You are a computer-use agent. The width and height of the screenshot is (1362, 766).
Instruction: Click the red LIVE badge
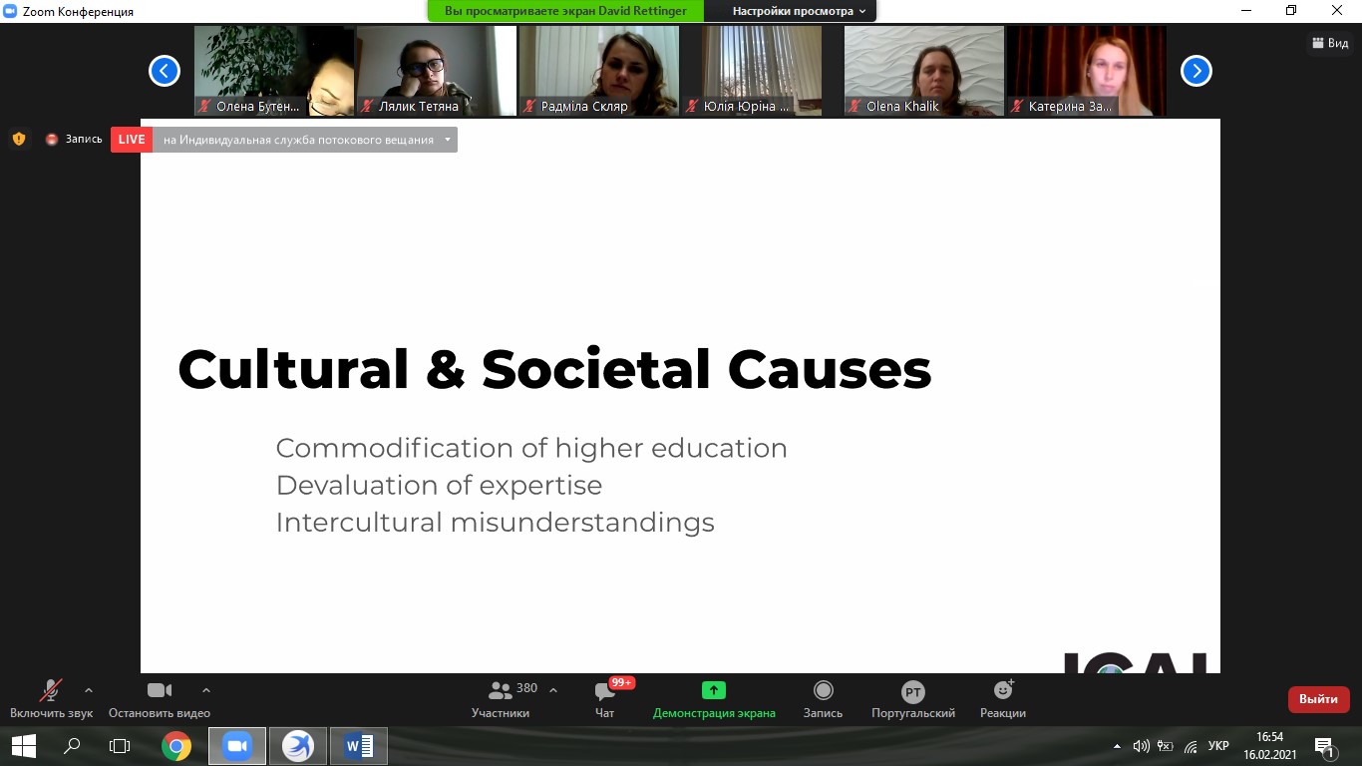tap(132, 140)
